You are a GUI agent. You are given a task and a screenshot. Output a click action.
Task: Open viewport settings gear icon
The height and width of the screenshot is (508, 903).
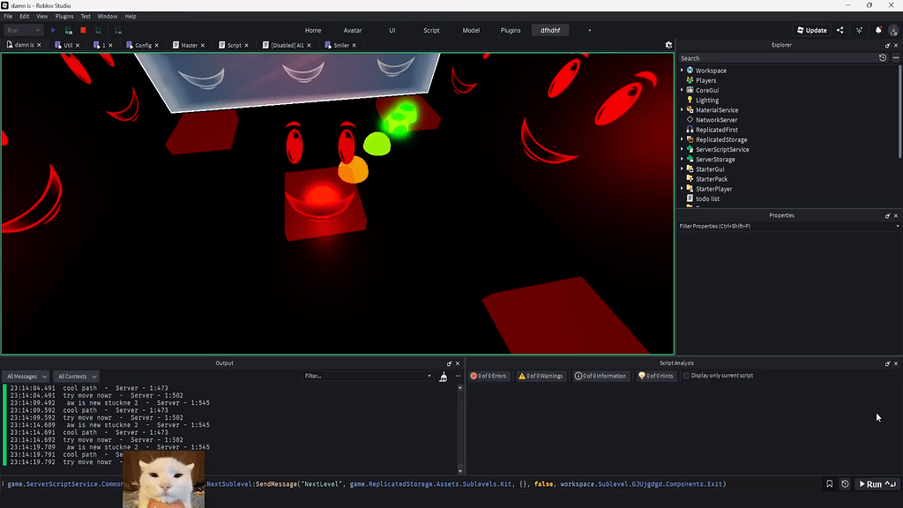[x=668, y=45]
